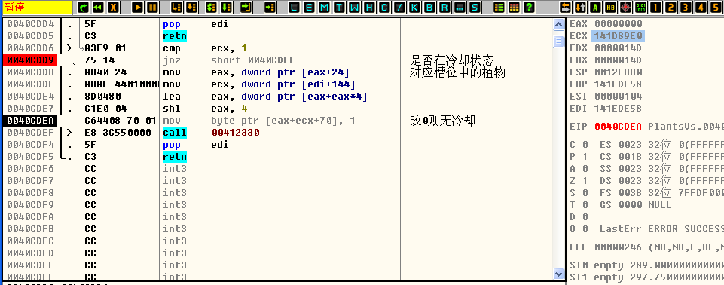Click disassembly scrollbar up arrow
Viewport: 724px width, 285px height.
(559, 24)
